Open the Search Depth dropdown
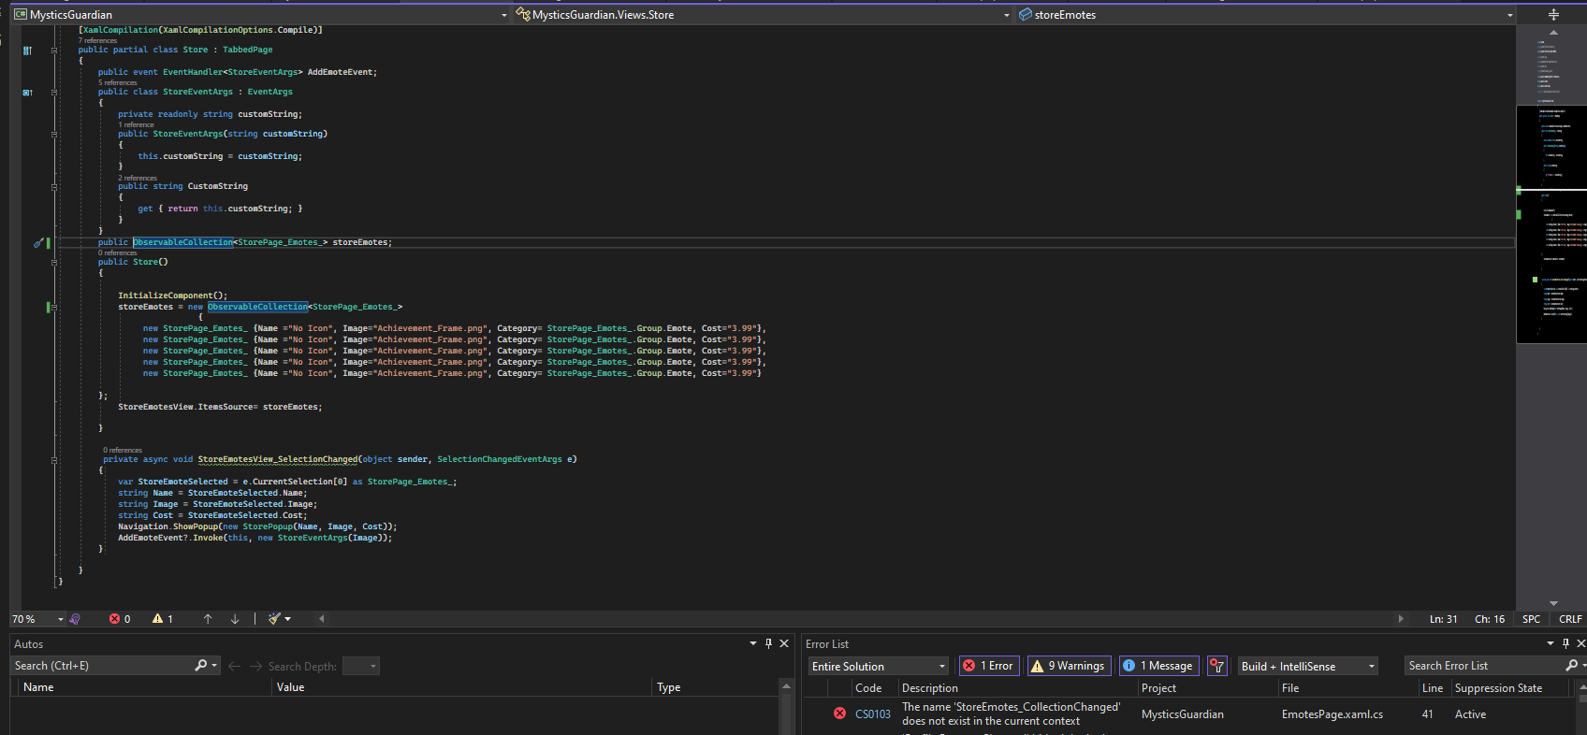 pos(360,666)
